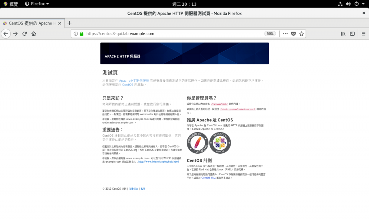
Task: Open the 私隱 footer link
Action: 143,189
